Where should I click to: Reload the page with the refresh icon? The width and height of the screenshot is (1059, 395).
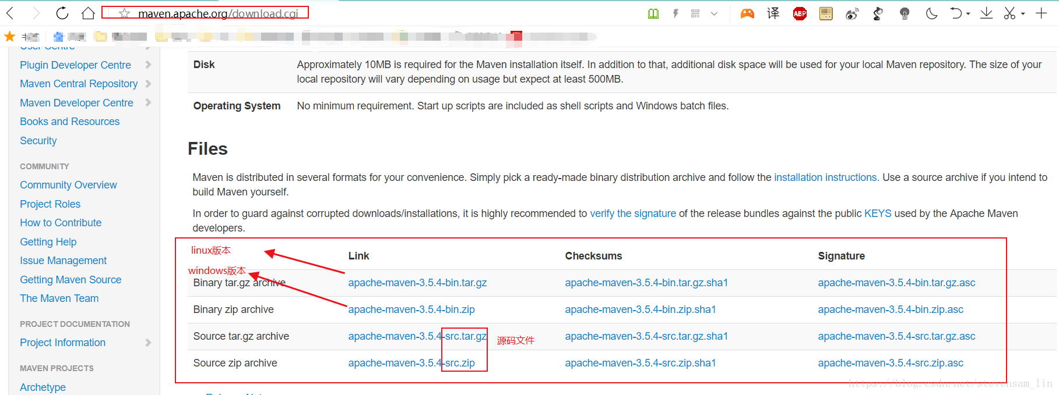tap(62, 13)
